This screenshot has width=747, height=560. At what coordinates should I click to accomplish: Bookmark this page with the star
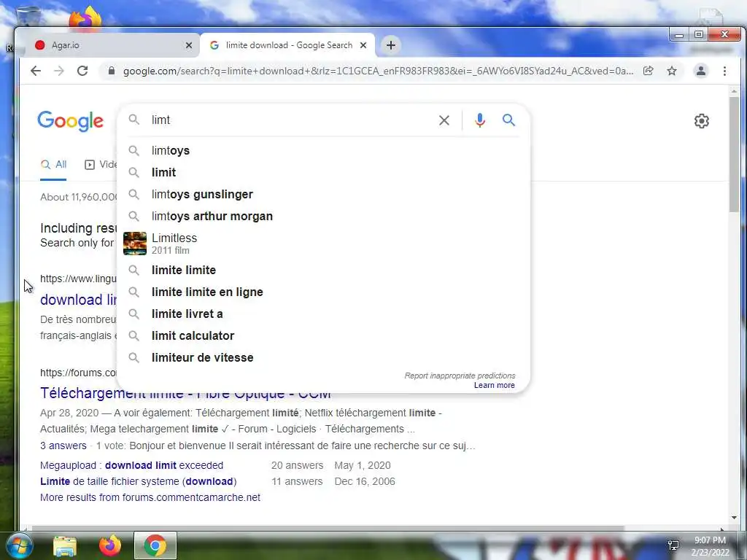click(672, 71)
